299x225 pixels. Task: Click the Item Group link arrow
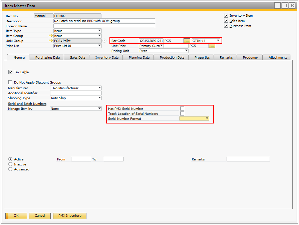click(51, 36)
